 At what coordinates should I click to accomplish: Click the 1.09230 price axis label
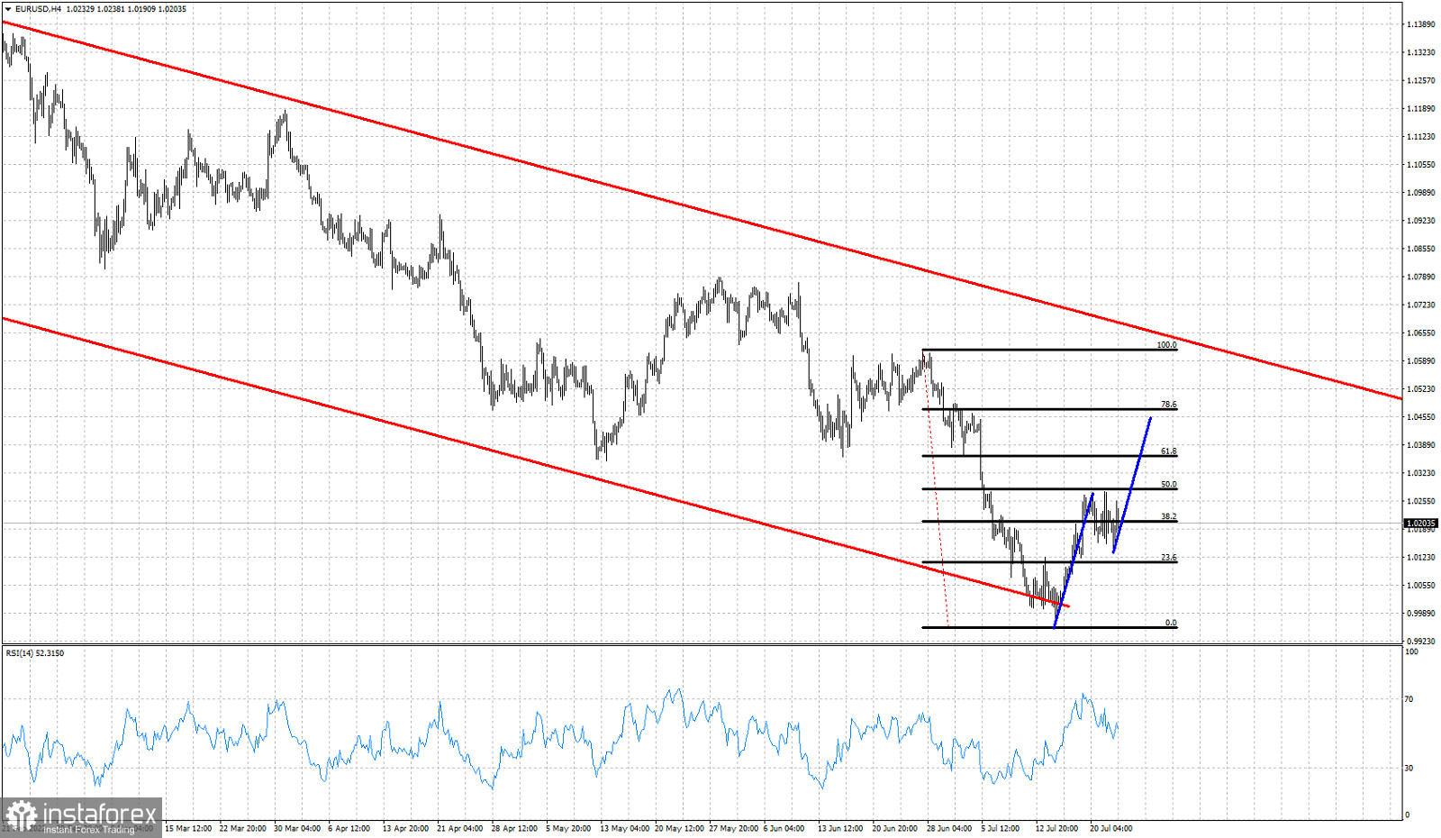click(1420, 220)
